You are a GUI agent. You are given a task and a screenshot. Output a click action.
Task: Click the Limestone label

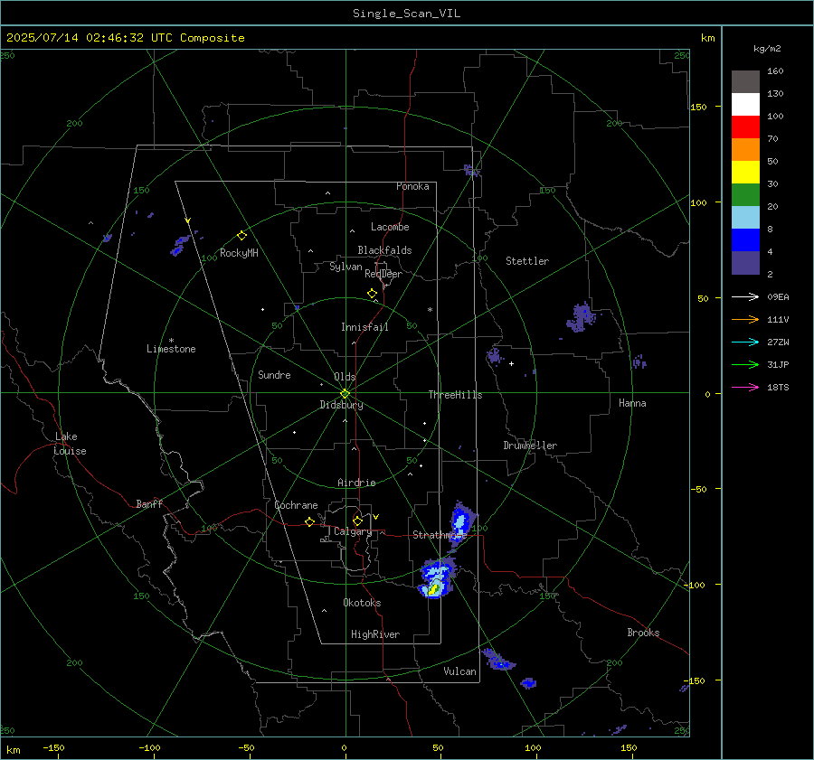click(x=171, y=349)
